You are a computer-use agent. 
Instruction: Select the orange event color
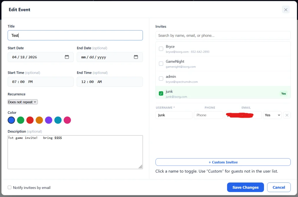(x=39, y=120)
